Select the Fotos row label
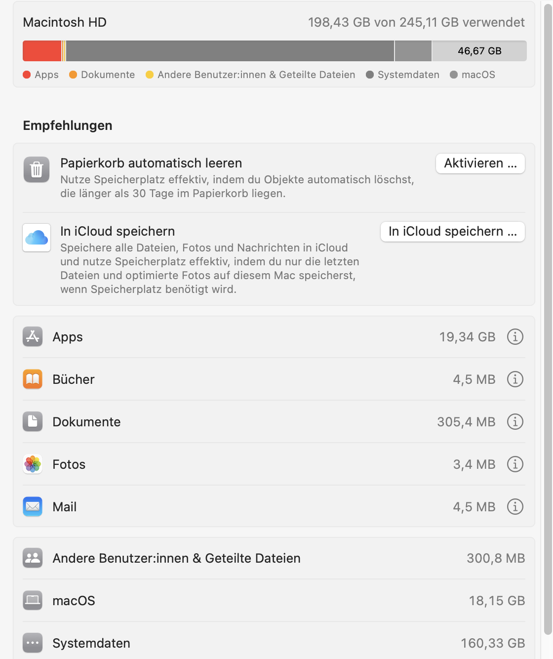 tap(69, 464)
